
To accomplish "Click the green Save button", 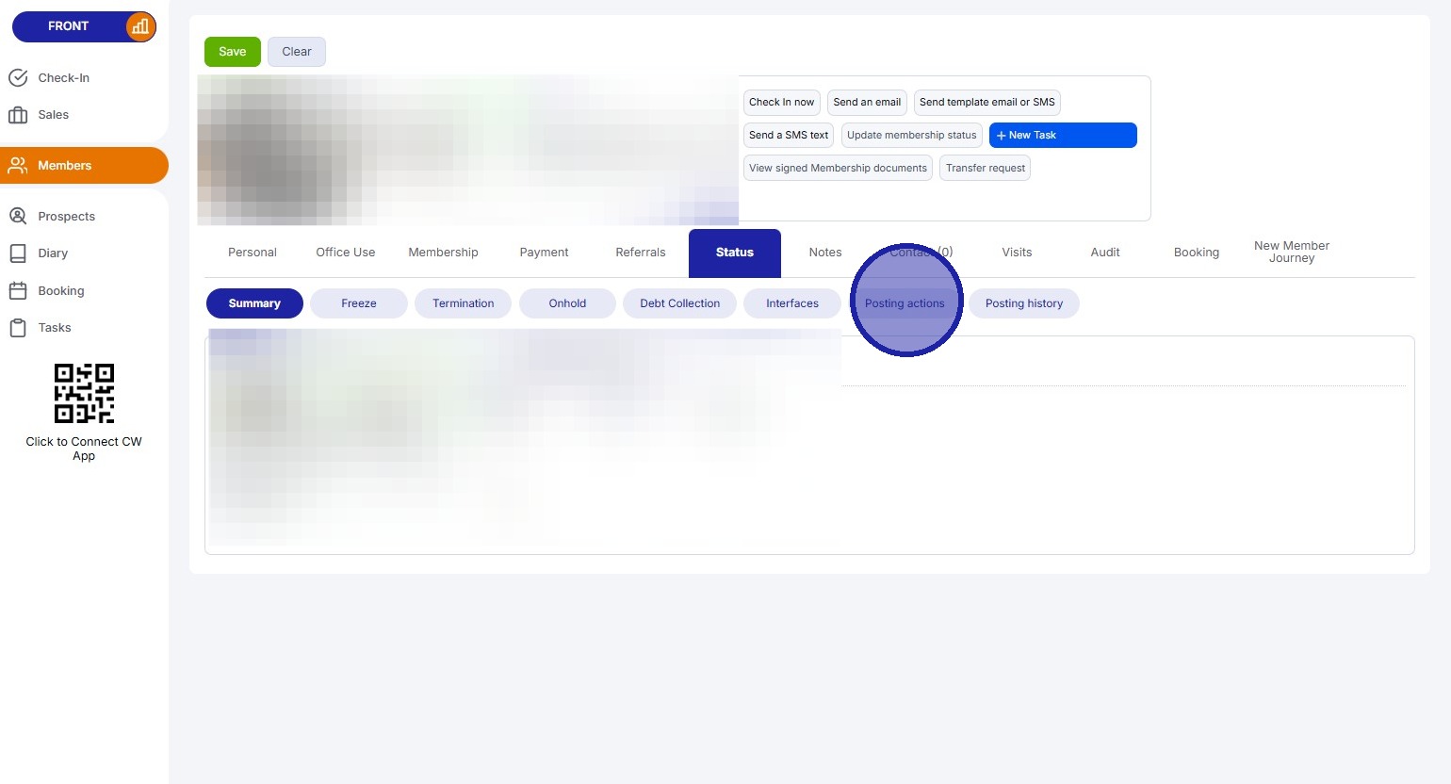I will coord(233,52).
